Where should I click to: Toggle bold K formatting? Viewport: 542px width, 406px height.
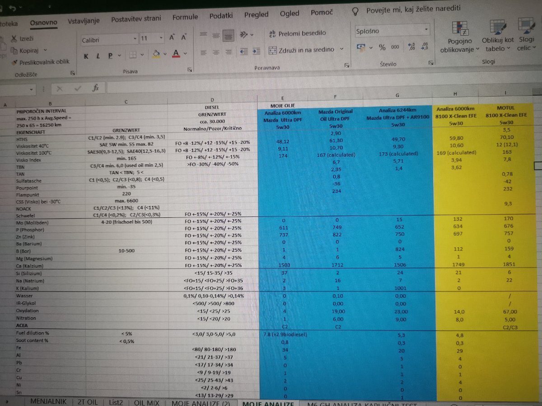tap(86, 56)
